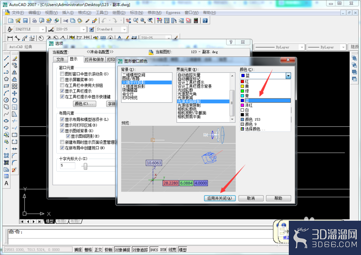Switch to 模型 layout tab

[49, 221]
